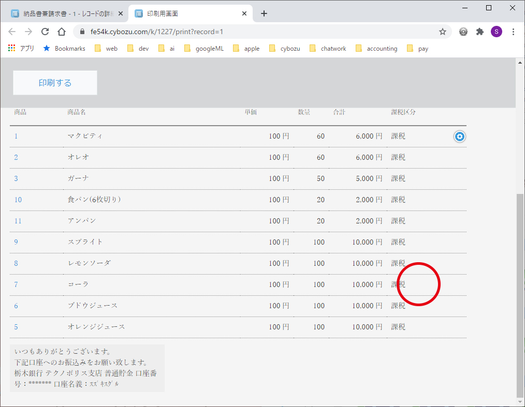Open the ai bookmark folder

[166, 49]
